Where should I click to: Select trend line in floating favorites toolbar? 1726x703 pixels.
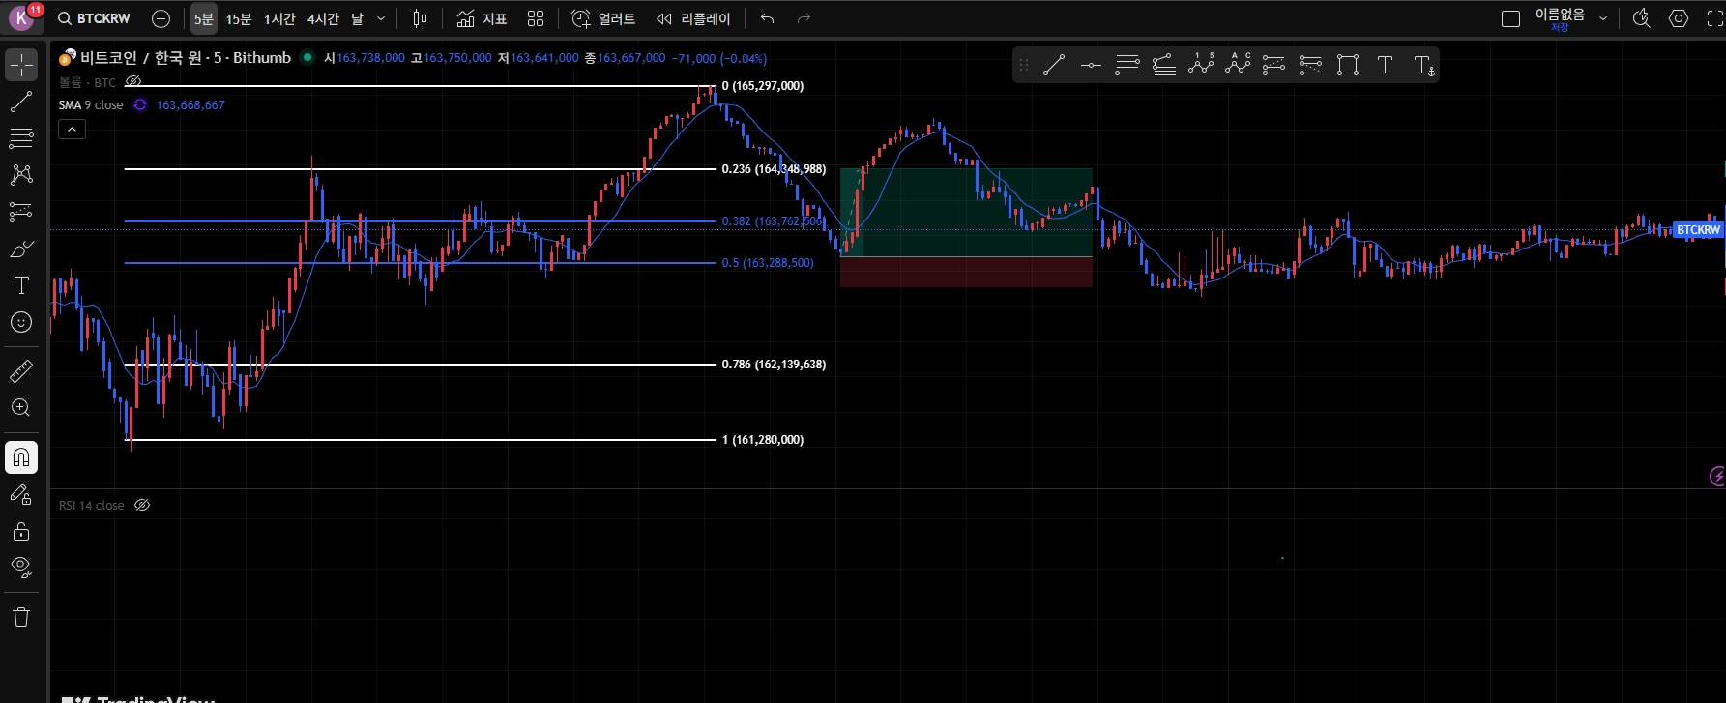(x=1054, y=65)
